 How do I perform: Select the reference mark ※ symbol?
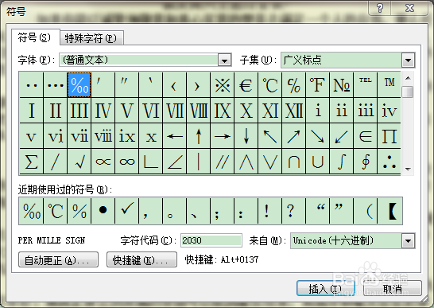222,85
